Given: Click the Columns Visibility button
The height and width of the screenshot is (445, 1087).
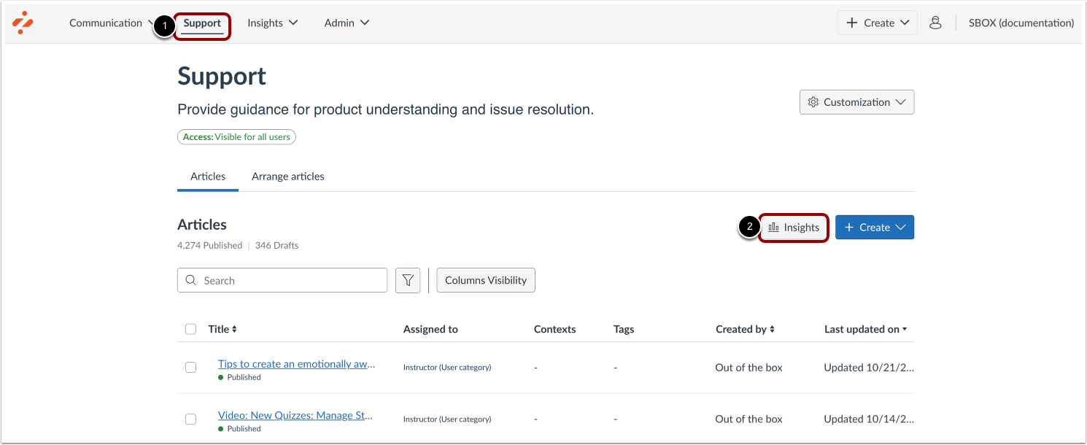Looking at the screenshot, I should (x=486, y=281).
